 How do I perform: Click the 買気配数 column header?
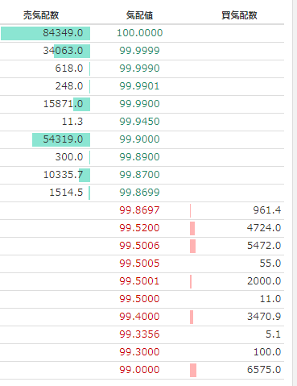(x=239, y=15)
